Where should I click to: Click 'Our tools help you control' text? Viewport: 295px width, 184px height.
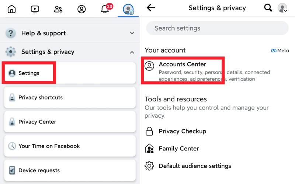pyautogui.click(x=206, y=111)
